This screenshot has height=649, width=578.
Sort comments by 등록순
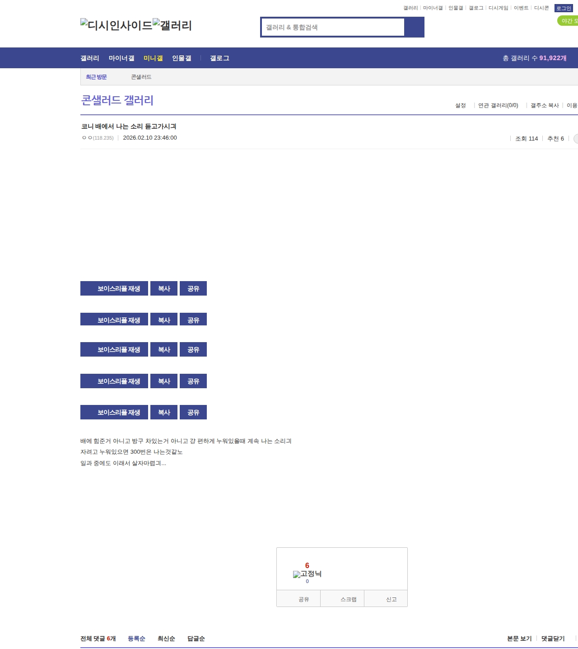[x=136, y=639]
